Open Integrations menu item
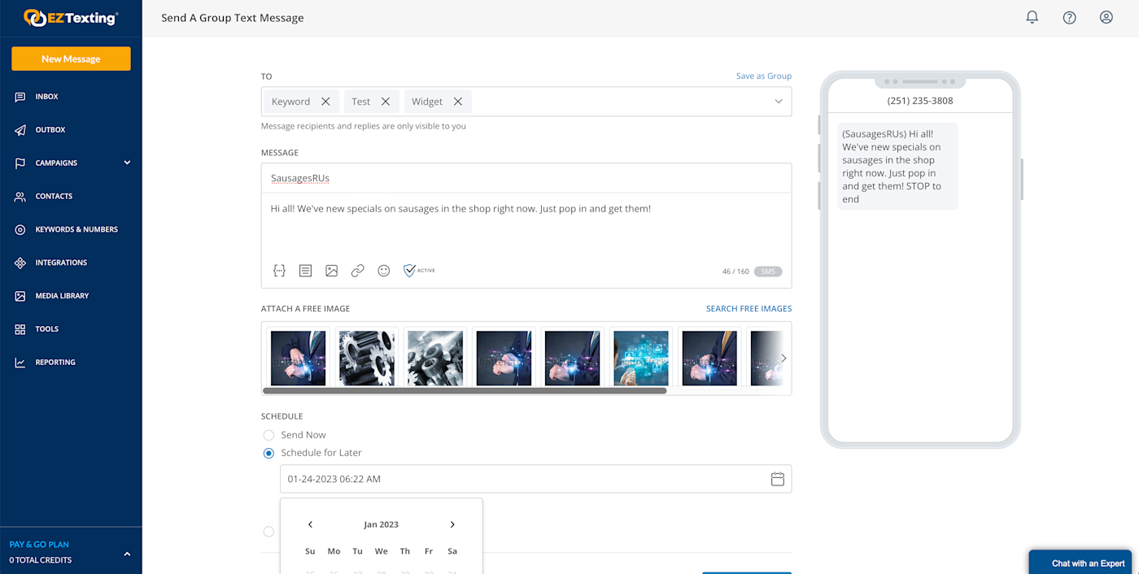This screenshot has width=1139, height=574. point(61,263)
